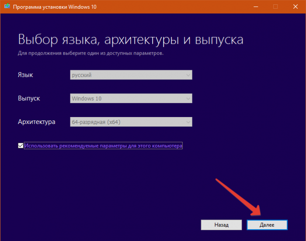
Task: Click the Windows setup icon in title bar
Action: 7,6
